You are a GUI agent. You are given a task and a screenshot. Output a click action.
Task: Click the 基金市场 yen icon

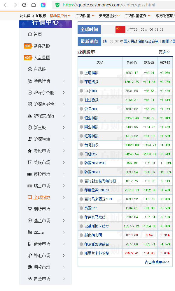point(30,221)
